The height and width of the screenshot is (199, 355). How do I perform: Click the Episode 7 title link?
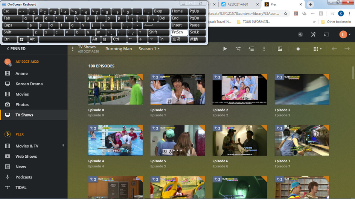pyautogui.click(x=282, y=161)
